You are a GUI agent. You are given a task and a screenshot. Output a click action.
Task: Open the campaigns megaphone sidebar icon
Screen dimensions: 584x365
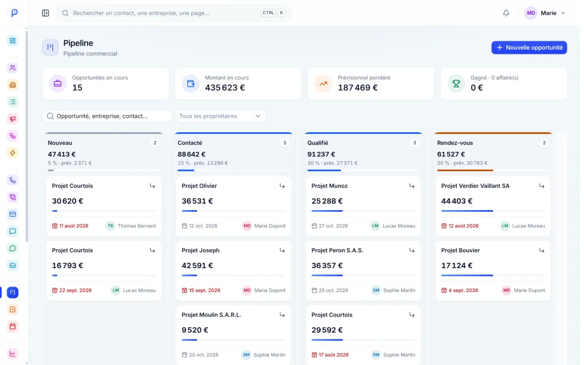tap(13, 119)
